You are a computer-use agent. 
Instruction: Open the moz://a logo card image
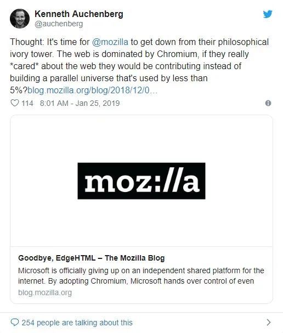click(141, 180)
